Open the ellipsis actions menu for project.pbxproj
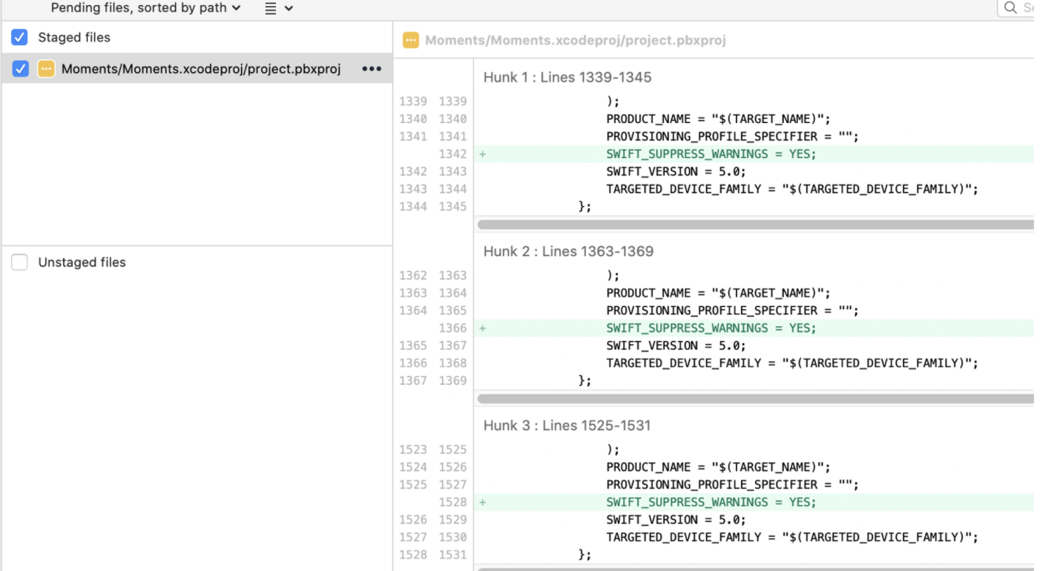Screen dimensions: 1043x571 (371, 69)
